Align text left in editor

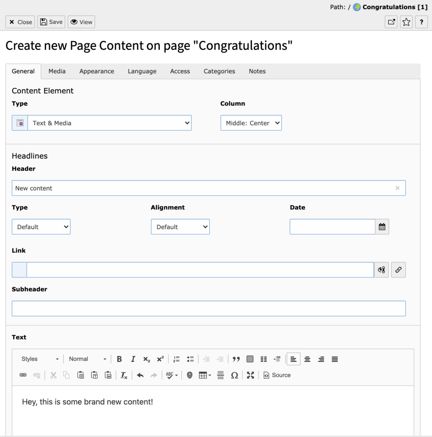click(x=293, y=359)
